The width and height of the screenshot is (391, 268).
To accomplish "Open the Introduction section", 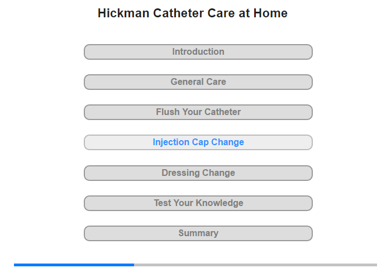I will [x=198, y=52].
